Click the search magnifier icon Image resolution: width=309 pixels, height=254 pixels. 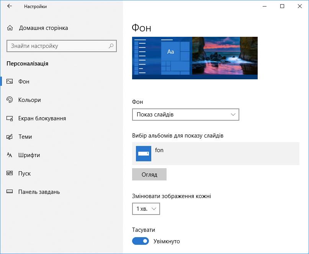[111, 46]
